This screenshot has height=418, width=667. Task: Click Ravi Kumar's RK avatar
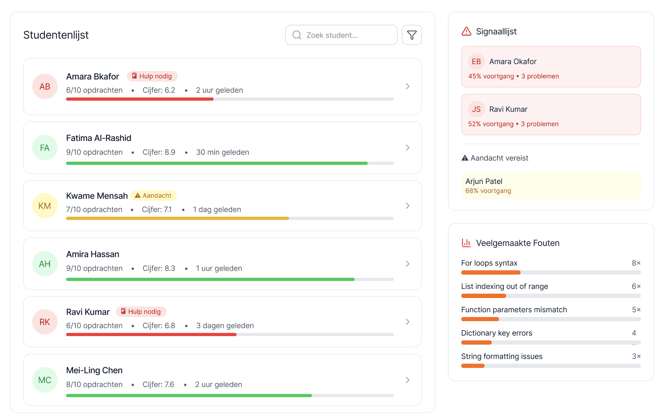(45, 322)
